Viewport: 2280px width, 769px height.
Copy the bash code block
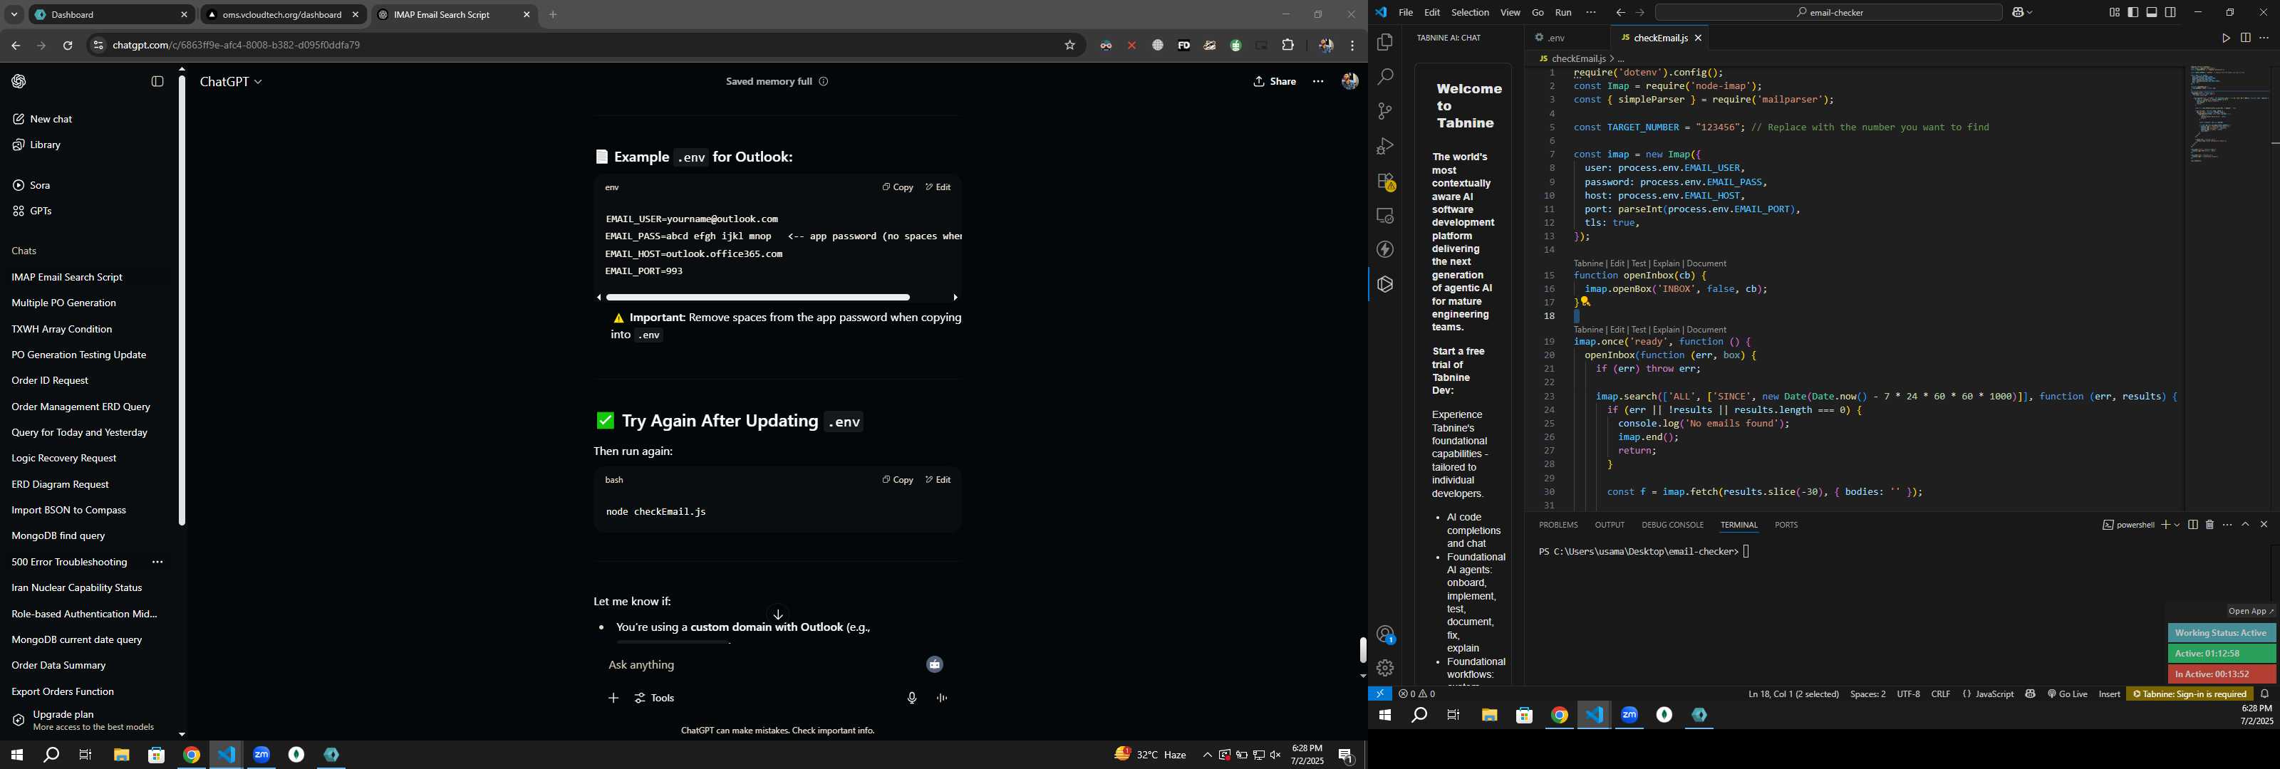pyautogui.click(x=898, y=481)
